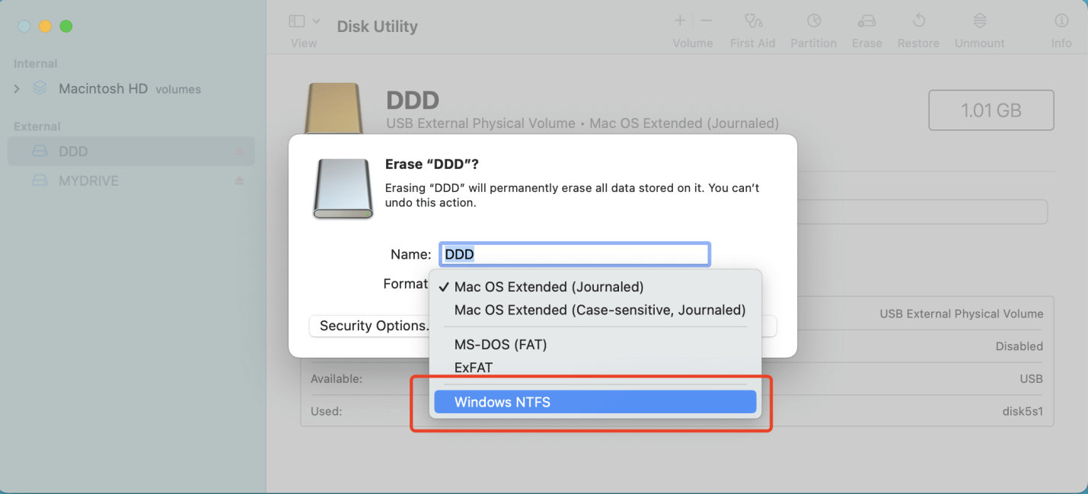This screenshot has width=1088, height=494.
Task: Open Security Options in the erase dialog
Action: tap(372, 326)
